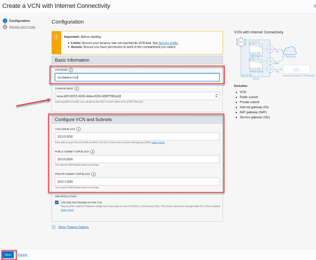316x260 pixels.
Task: Click the Cancel link
Action: (22, 255)
